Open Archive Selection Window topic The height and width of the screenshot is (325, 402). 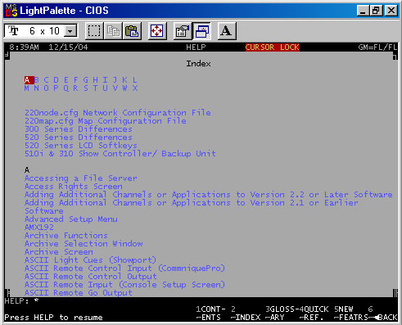(84, 244)
